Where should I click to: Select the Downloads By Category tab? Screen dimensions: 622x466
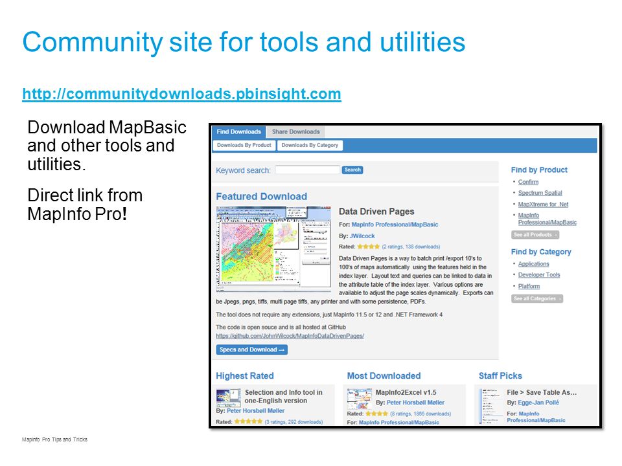point(310,145)
